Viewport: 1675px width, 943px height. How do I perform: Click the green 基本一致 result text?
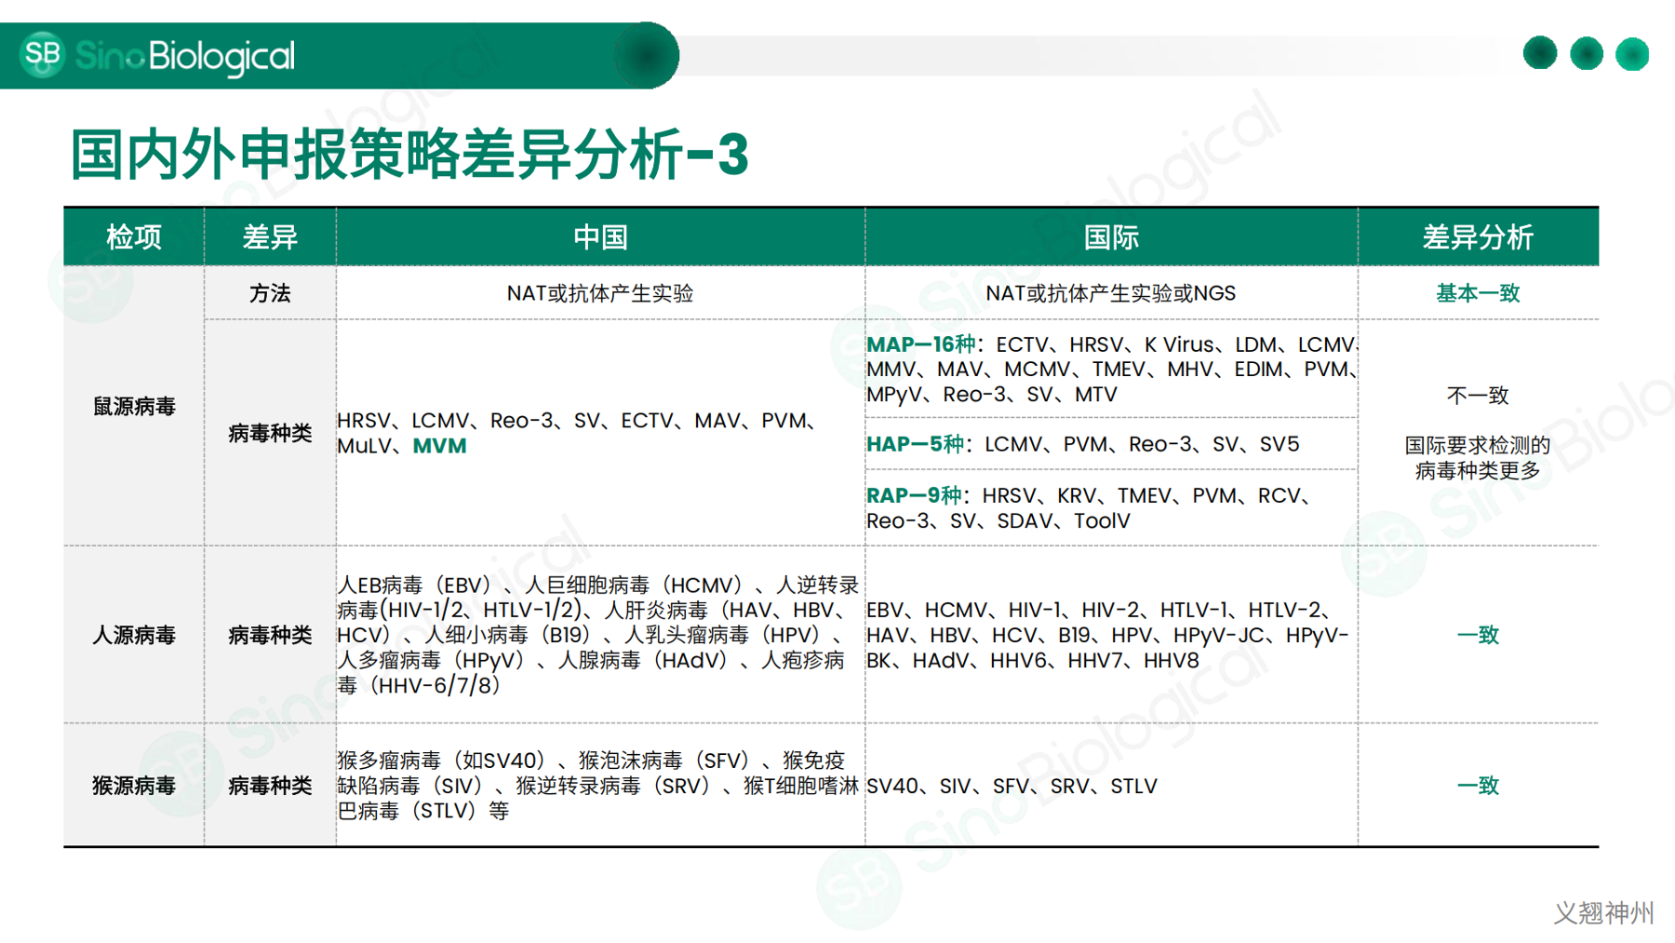(x=1478, y=293)
